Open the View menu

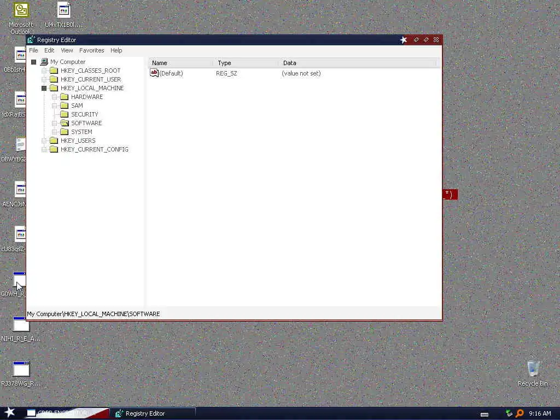(67, 50)
